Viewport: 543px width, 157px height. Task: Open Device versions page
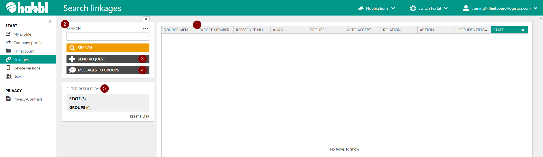[x=27, y=68]
